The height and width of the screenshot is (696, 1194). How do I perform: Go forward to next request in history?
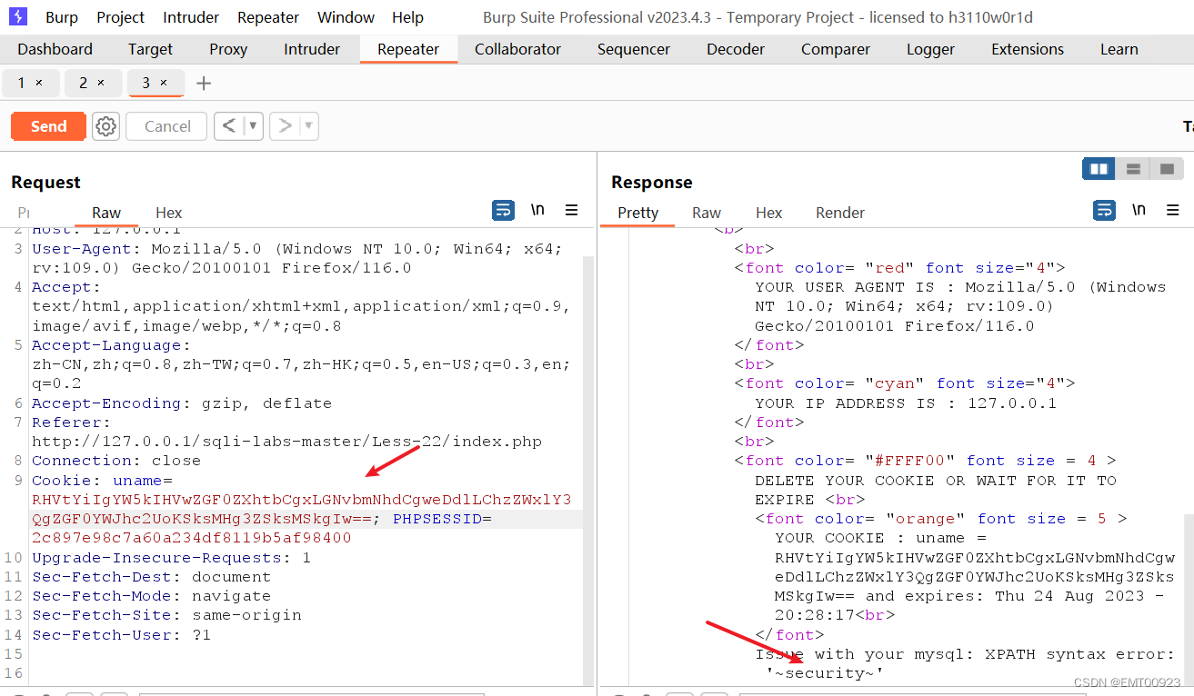(286, 126)
